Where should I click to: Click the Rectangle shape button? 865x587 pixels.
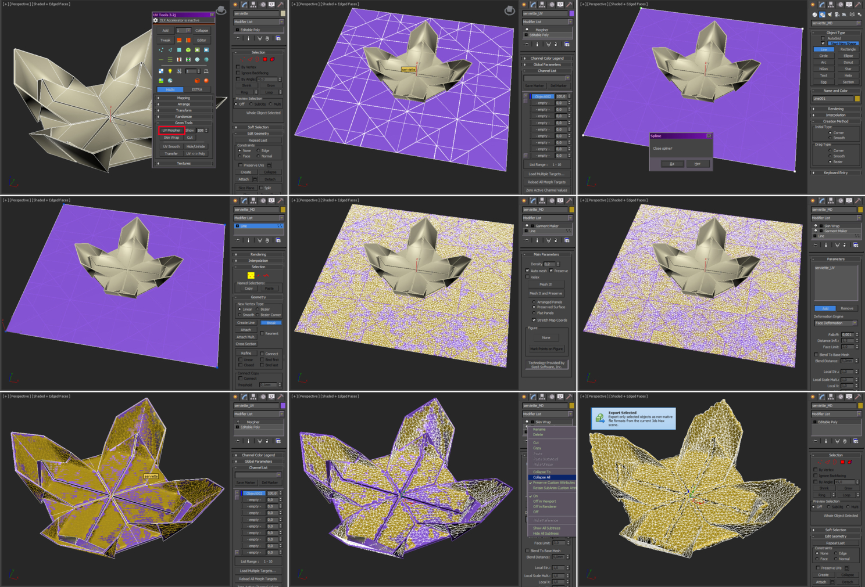point(848,49)
